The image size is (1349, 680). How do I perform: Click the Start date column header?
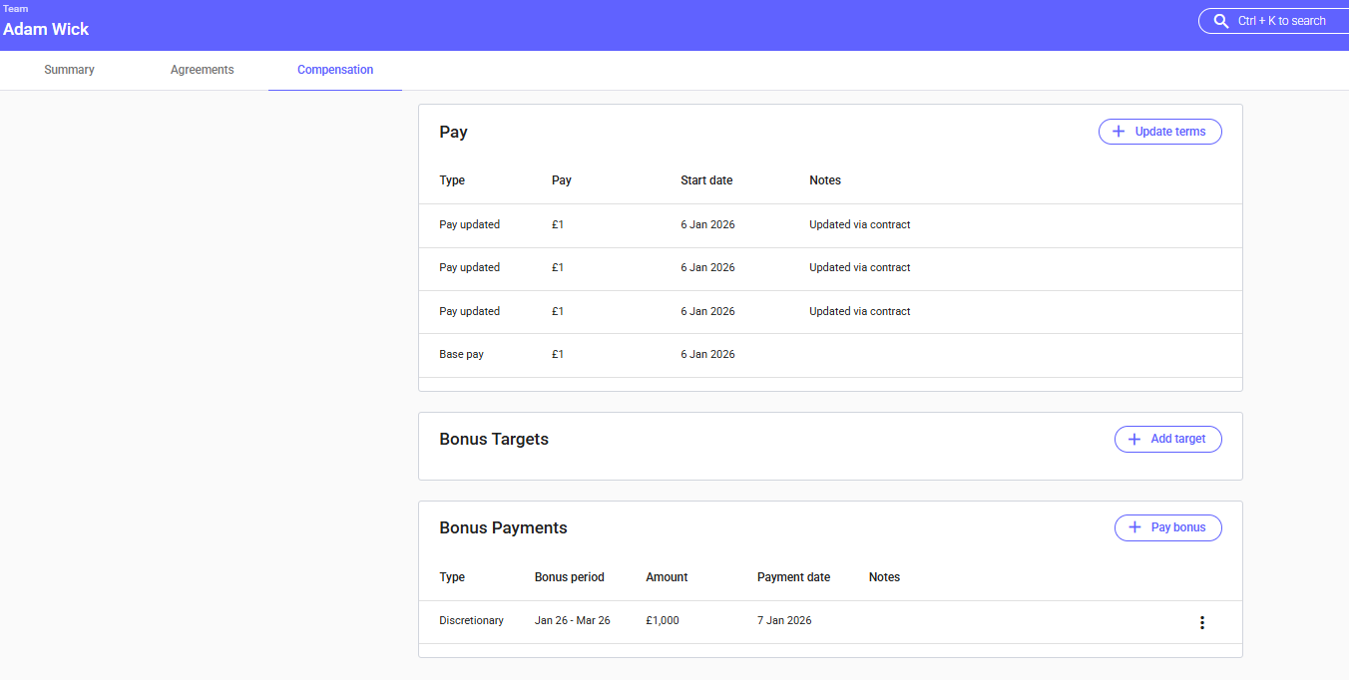(x=706, y=180)
